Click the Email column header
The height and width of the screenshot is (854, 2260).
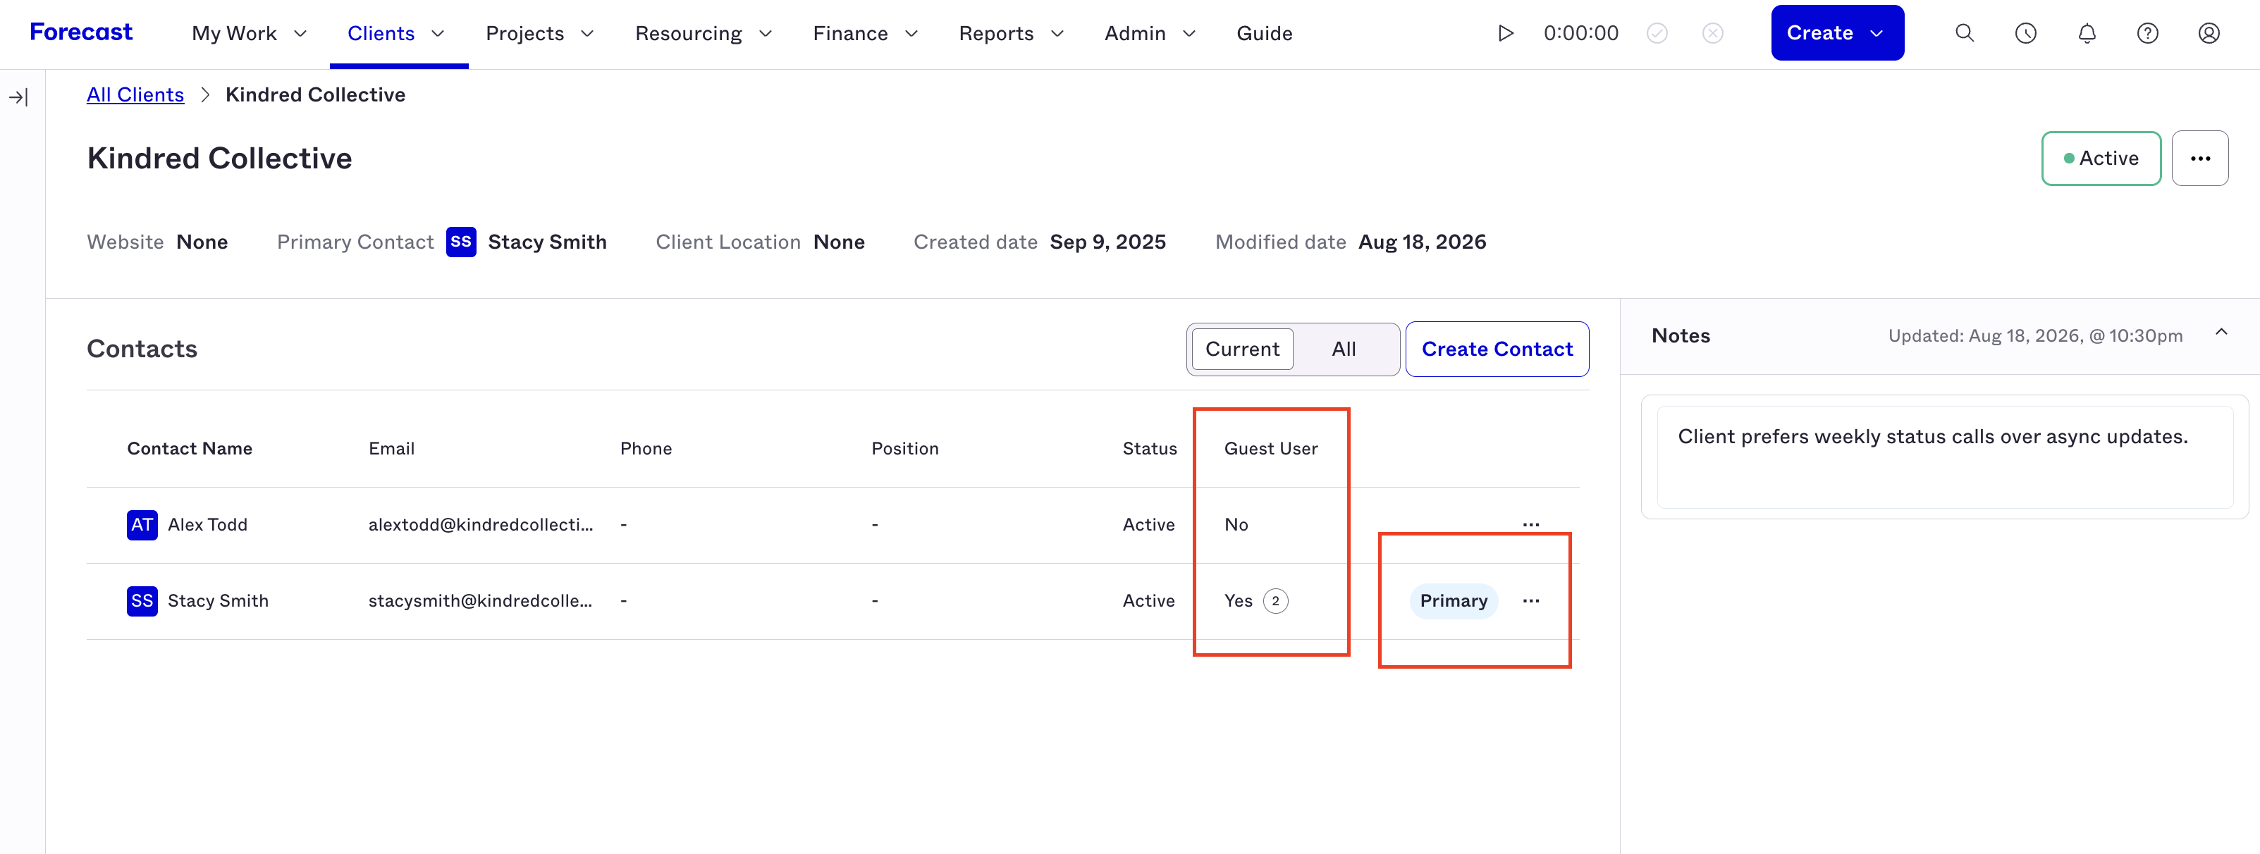(x=391, y=448)
